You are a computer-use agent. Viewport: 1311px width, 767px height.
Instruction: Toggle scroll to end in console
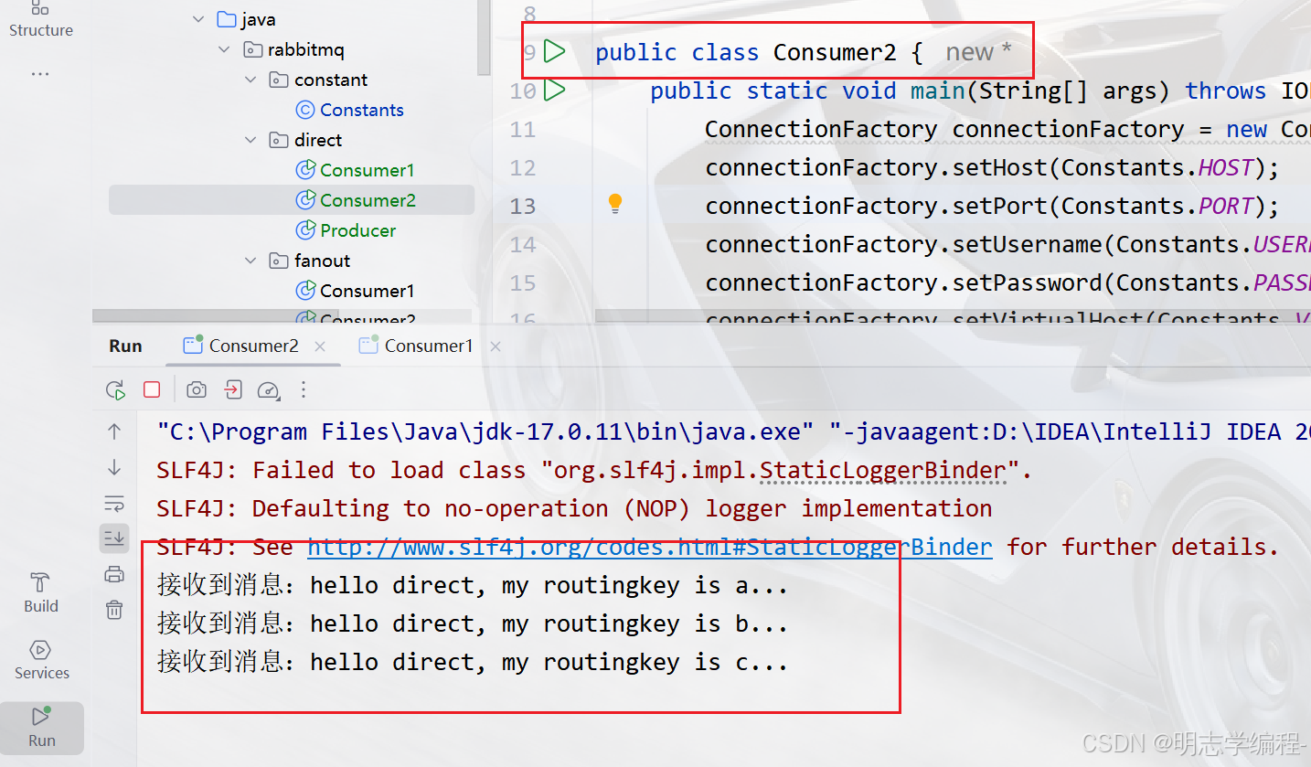click(x=114, y=538)
